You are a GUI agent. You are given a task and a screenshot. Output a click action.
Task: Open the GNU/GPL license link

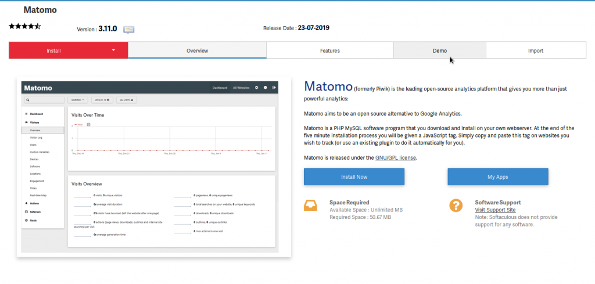pos(396,157)
